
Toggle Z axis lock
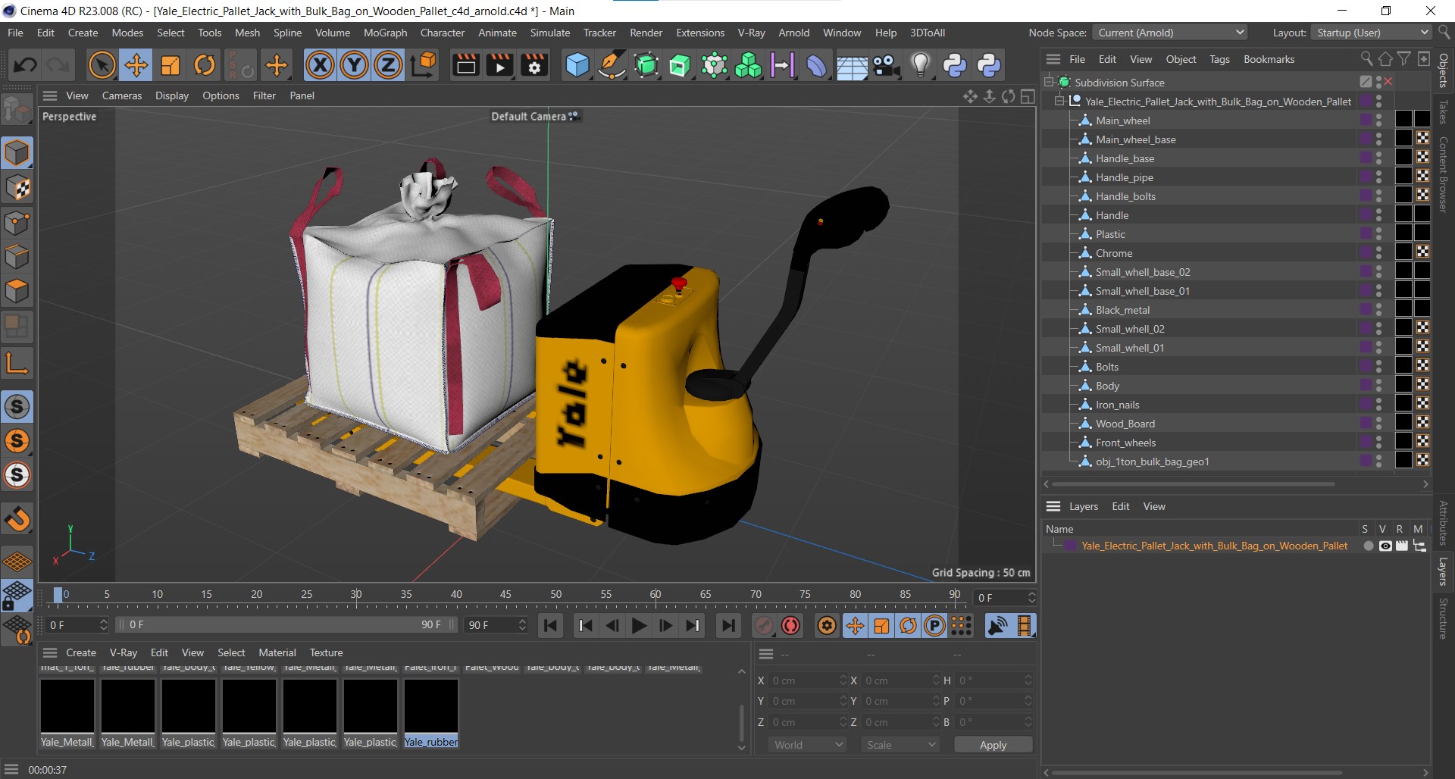[x=388, y=65]
